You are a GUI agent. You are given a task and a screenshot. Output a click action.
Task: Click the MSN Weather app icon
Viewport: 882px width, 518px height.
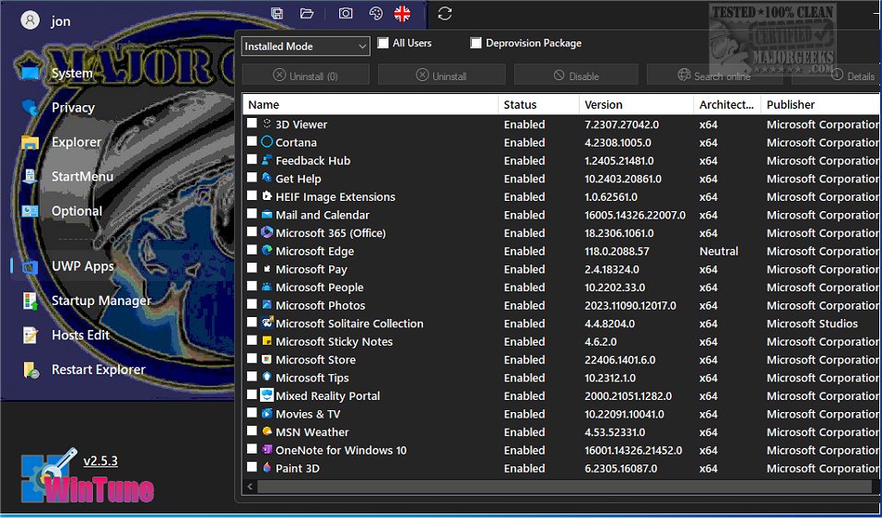point(266,431)
